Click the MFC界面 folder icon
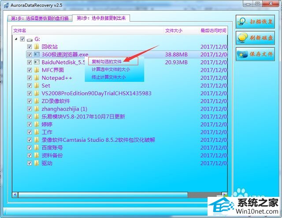Screen dimensions: 282x218 pyautogui.click(x=37, y=70)
